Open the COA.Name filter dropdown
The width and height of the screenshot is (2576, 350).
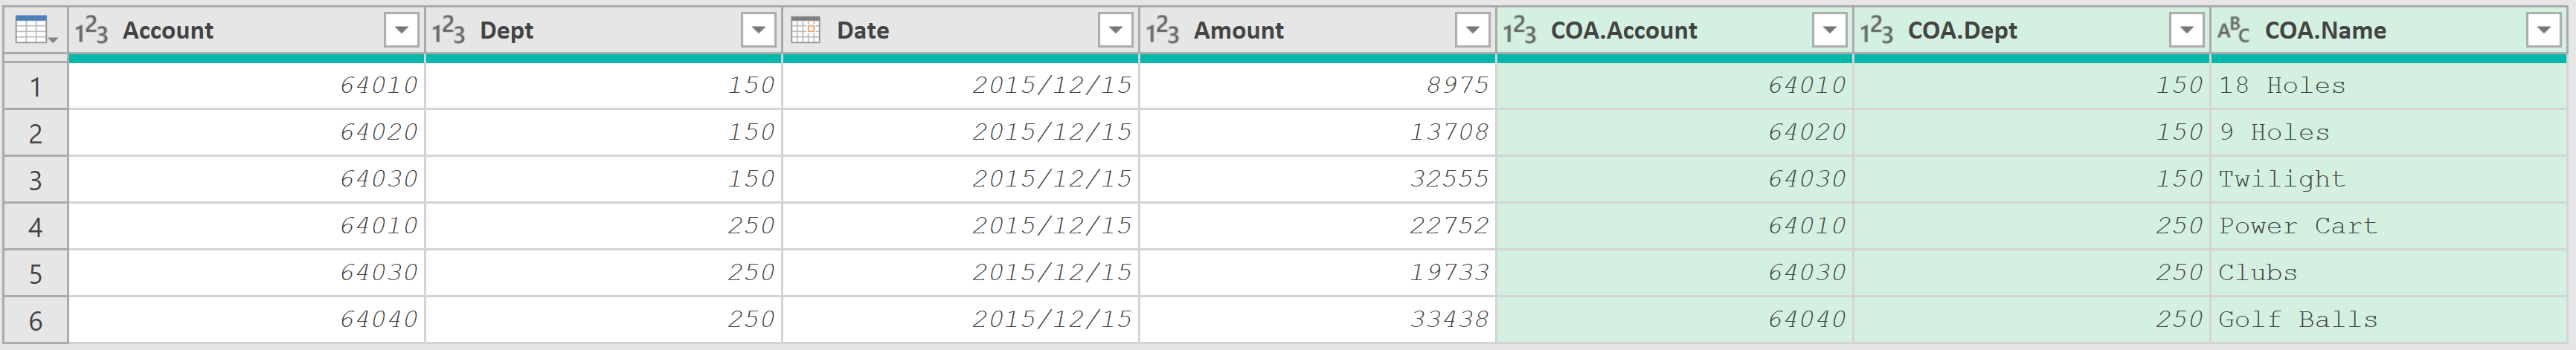(x=2543, y=31)
